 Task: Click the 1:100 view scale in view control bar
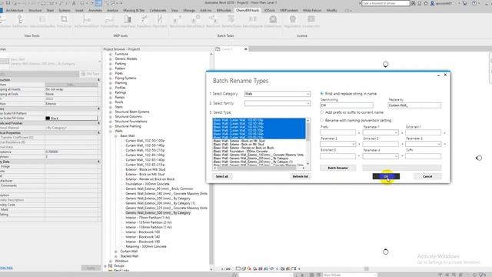(225, 269)
